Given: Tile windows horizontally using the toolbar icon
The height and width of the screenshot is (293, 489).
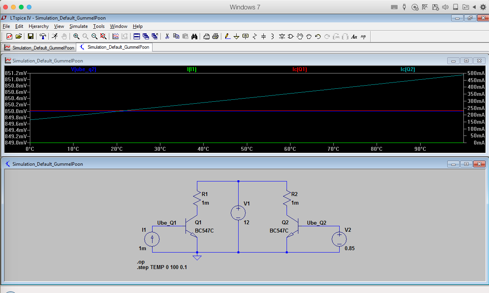Looking at the screenshot, I should [x=137, y=37].
